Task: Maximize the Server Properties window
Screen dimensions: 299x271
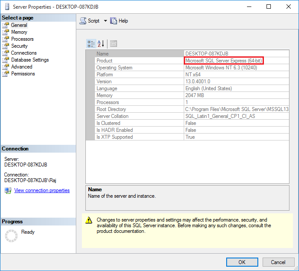Action: click(x=269, y=7)
